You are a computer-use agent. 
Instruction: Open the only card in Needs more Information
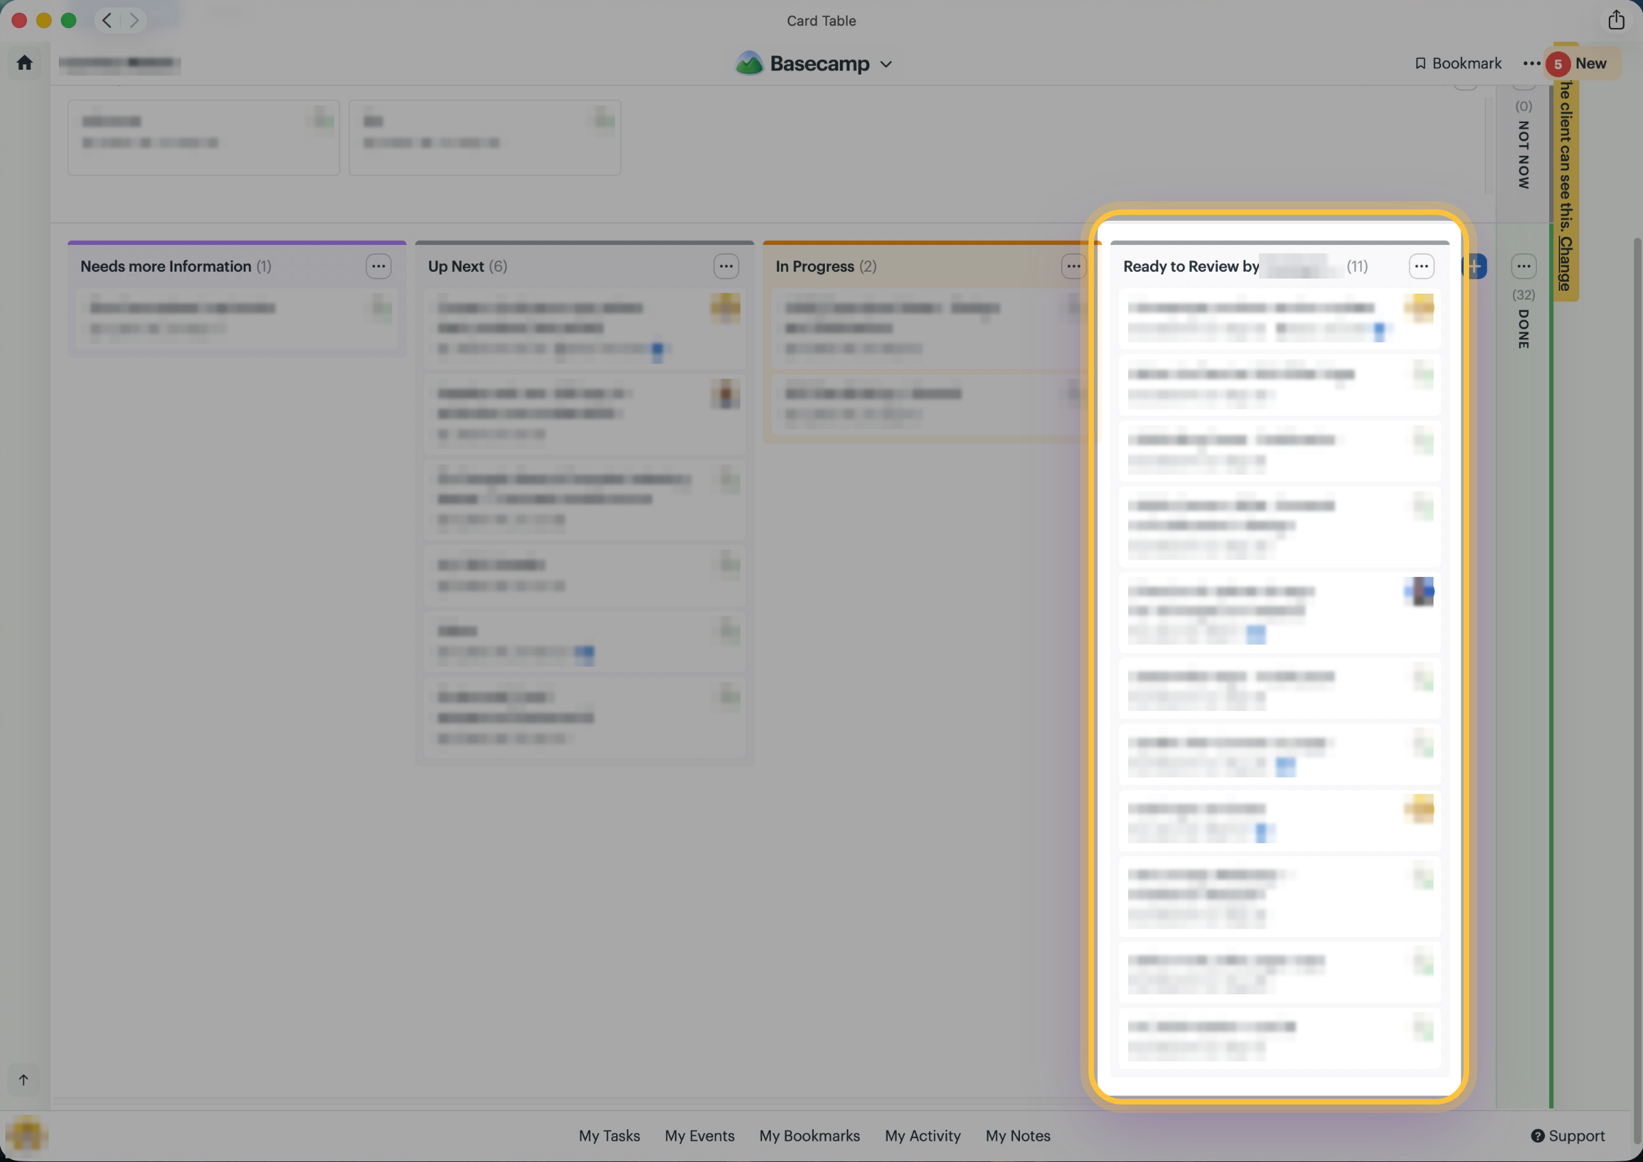(x=237, y=318)
